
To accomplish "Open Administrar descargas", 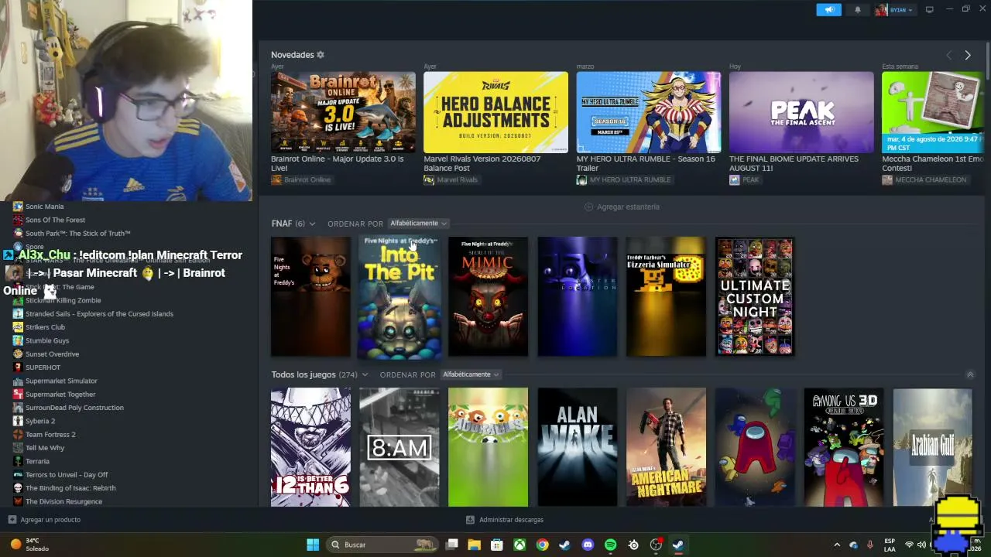I will point(505,520).
